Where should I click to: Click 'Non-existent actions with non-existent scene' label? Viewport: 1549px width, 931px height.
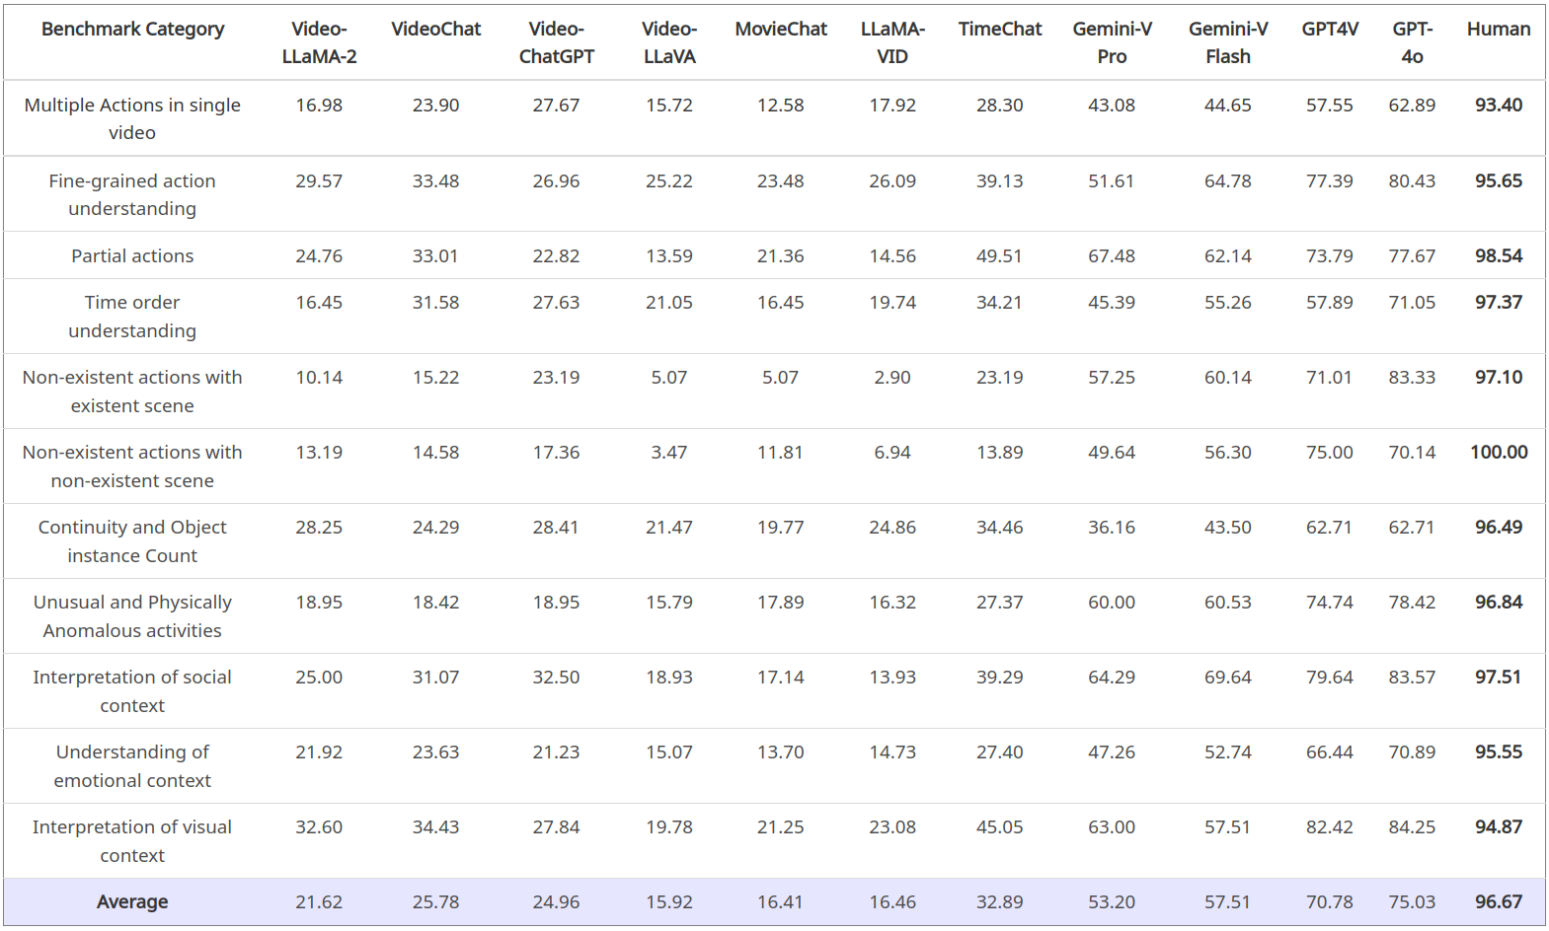[x=132, y=466]
